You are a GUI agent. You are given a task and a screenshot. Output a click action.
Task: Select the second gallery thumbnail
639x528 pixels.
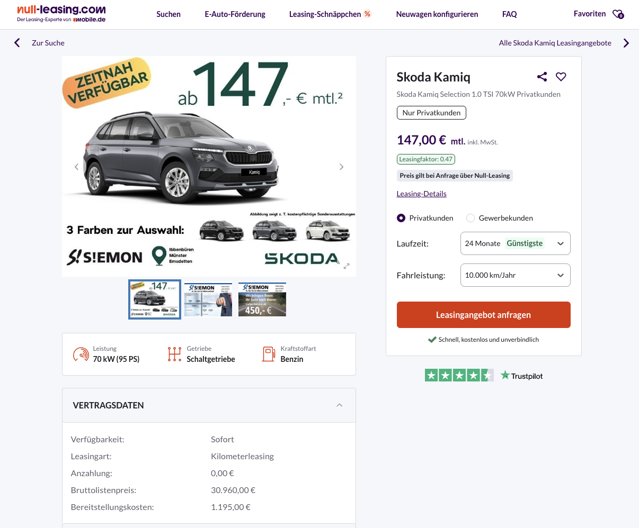[x=208, y=299]
